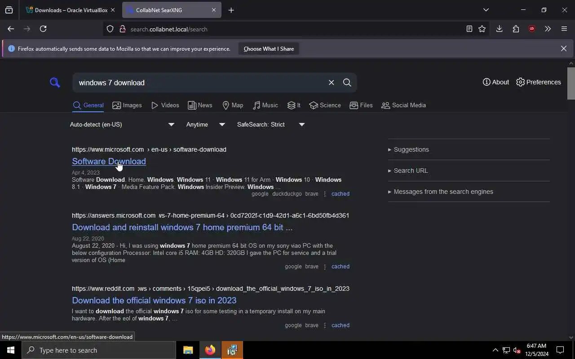Submit search with the magnifier button
Viewport: 575px width, 359px height.
pos(347,83)
